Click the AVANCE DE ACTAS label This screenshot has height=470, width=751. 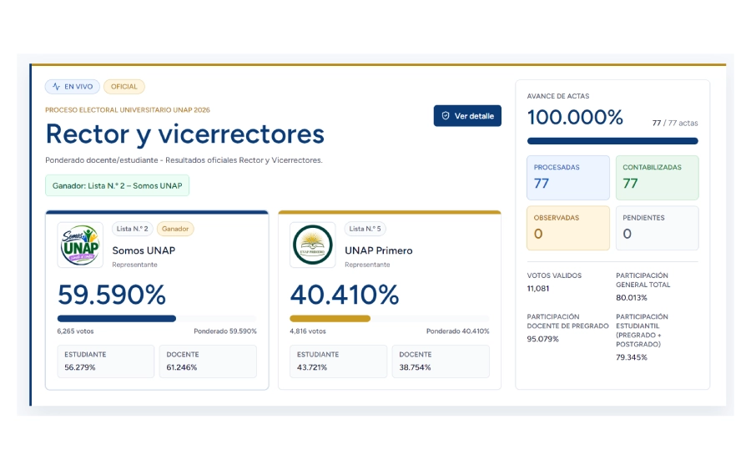pyautogui.click(x=558, y=96)
